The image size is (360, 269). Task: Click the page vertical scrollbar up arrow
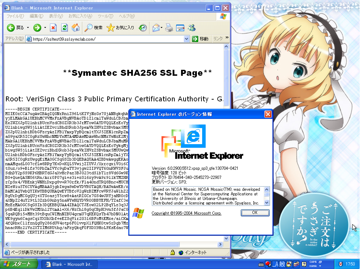[226, 47]
